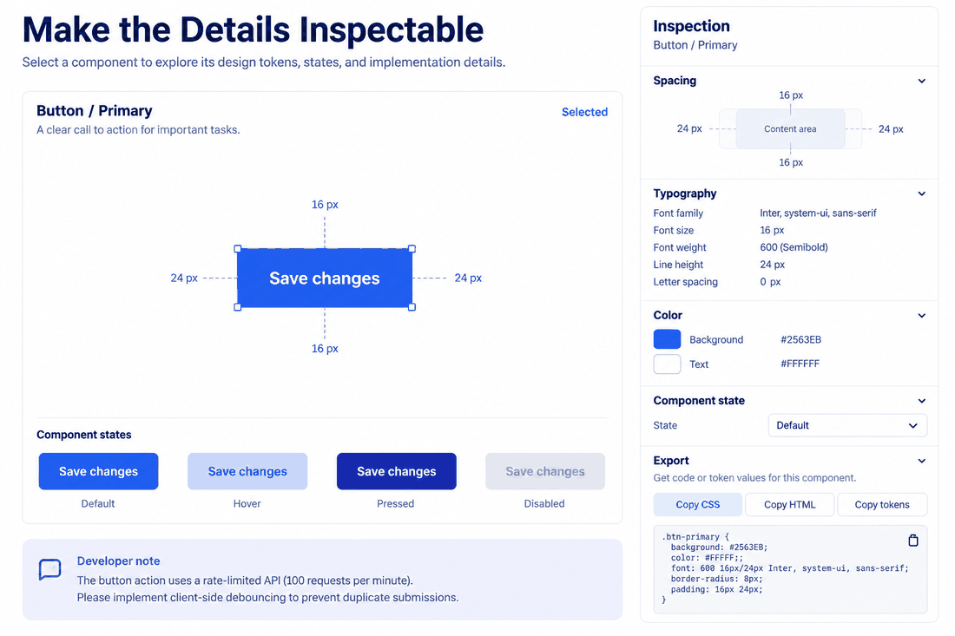Collapse the Typography section
This screenshot has width=955, height=636.
click(921, 193)
